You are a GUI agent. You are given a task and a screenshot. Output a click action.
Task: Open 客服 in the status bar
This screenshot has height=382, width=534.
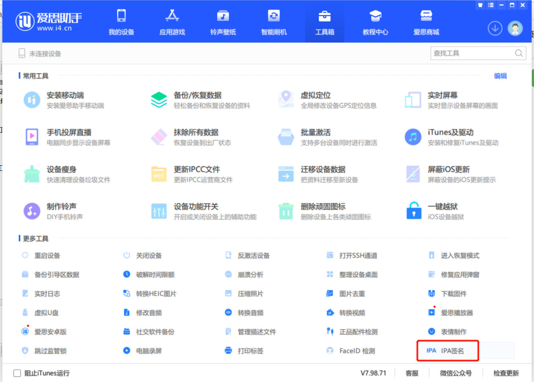[412, 373]
